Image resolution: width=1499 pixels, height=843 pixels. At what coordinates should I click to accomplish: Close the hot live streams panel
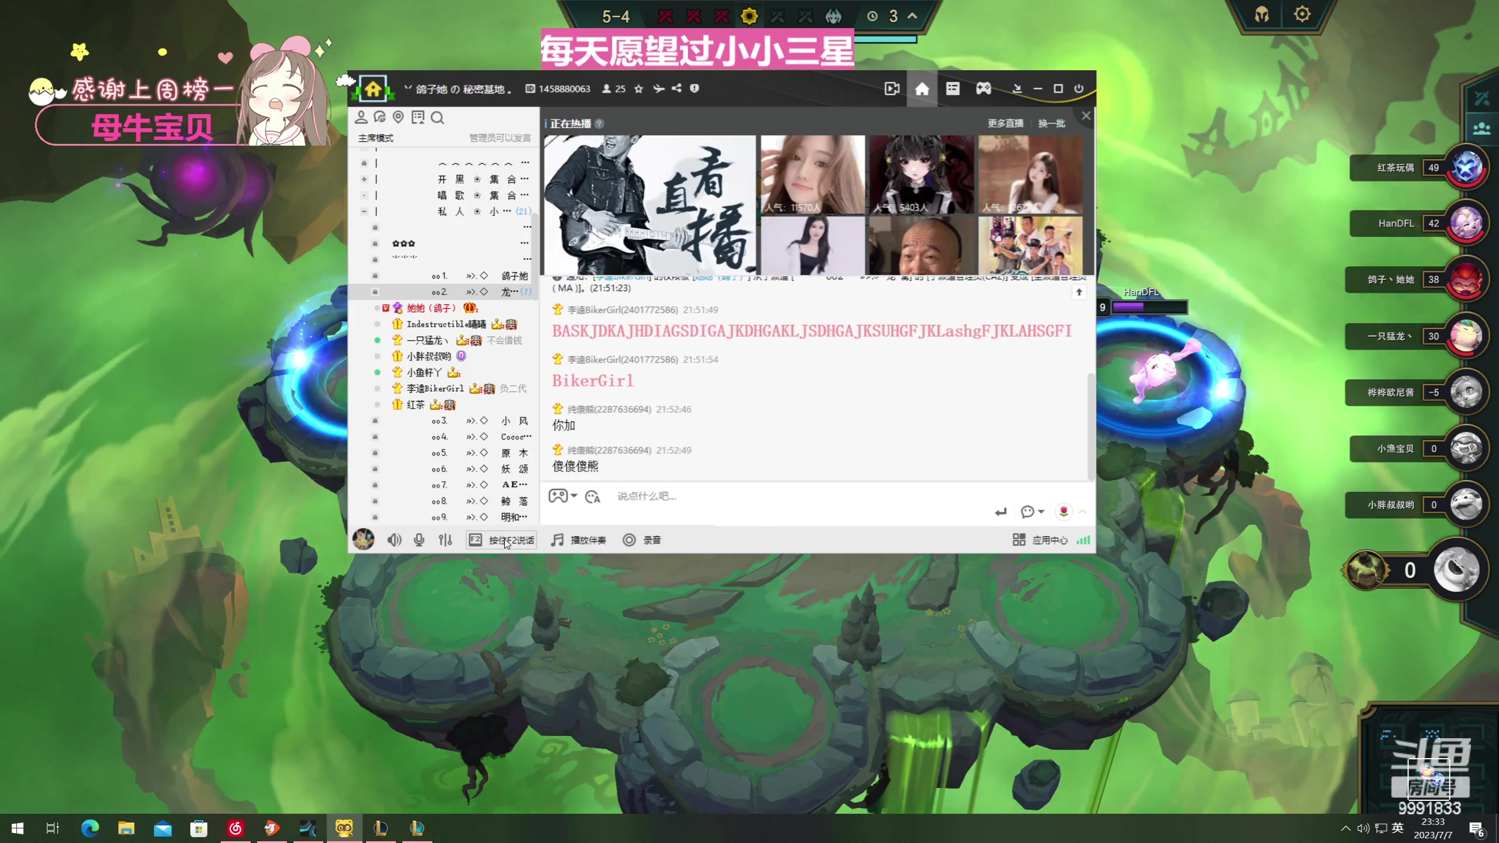click(1086, 115)
